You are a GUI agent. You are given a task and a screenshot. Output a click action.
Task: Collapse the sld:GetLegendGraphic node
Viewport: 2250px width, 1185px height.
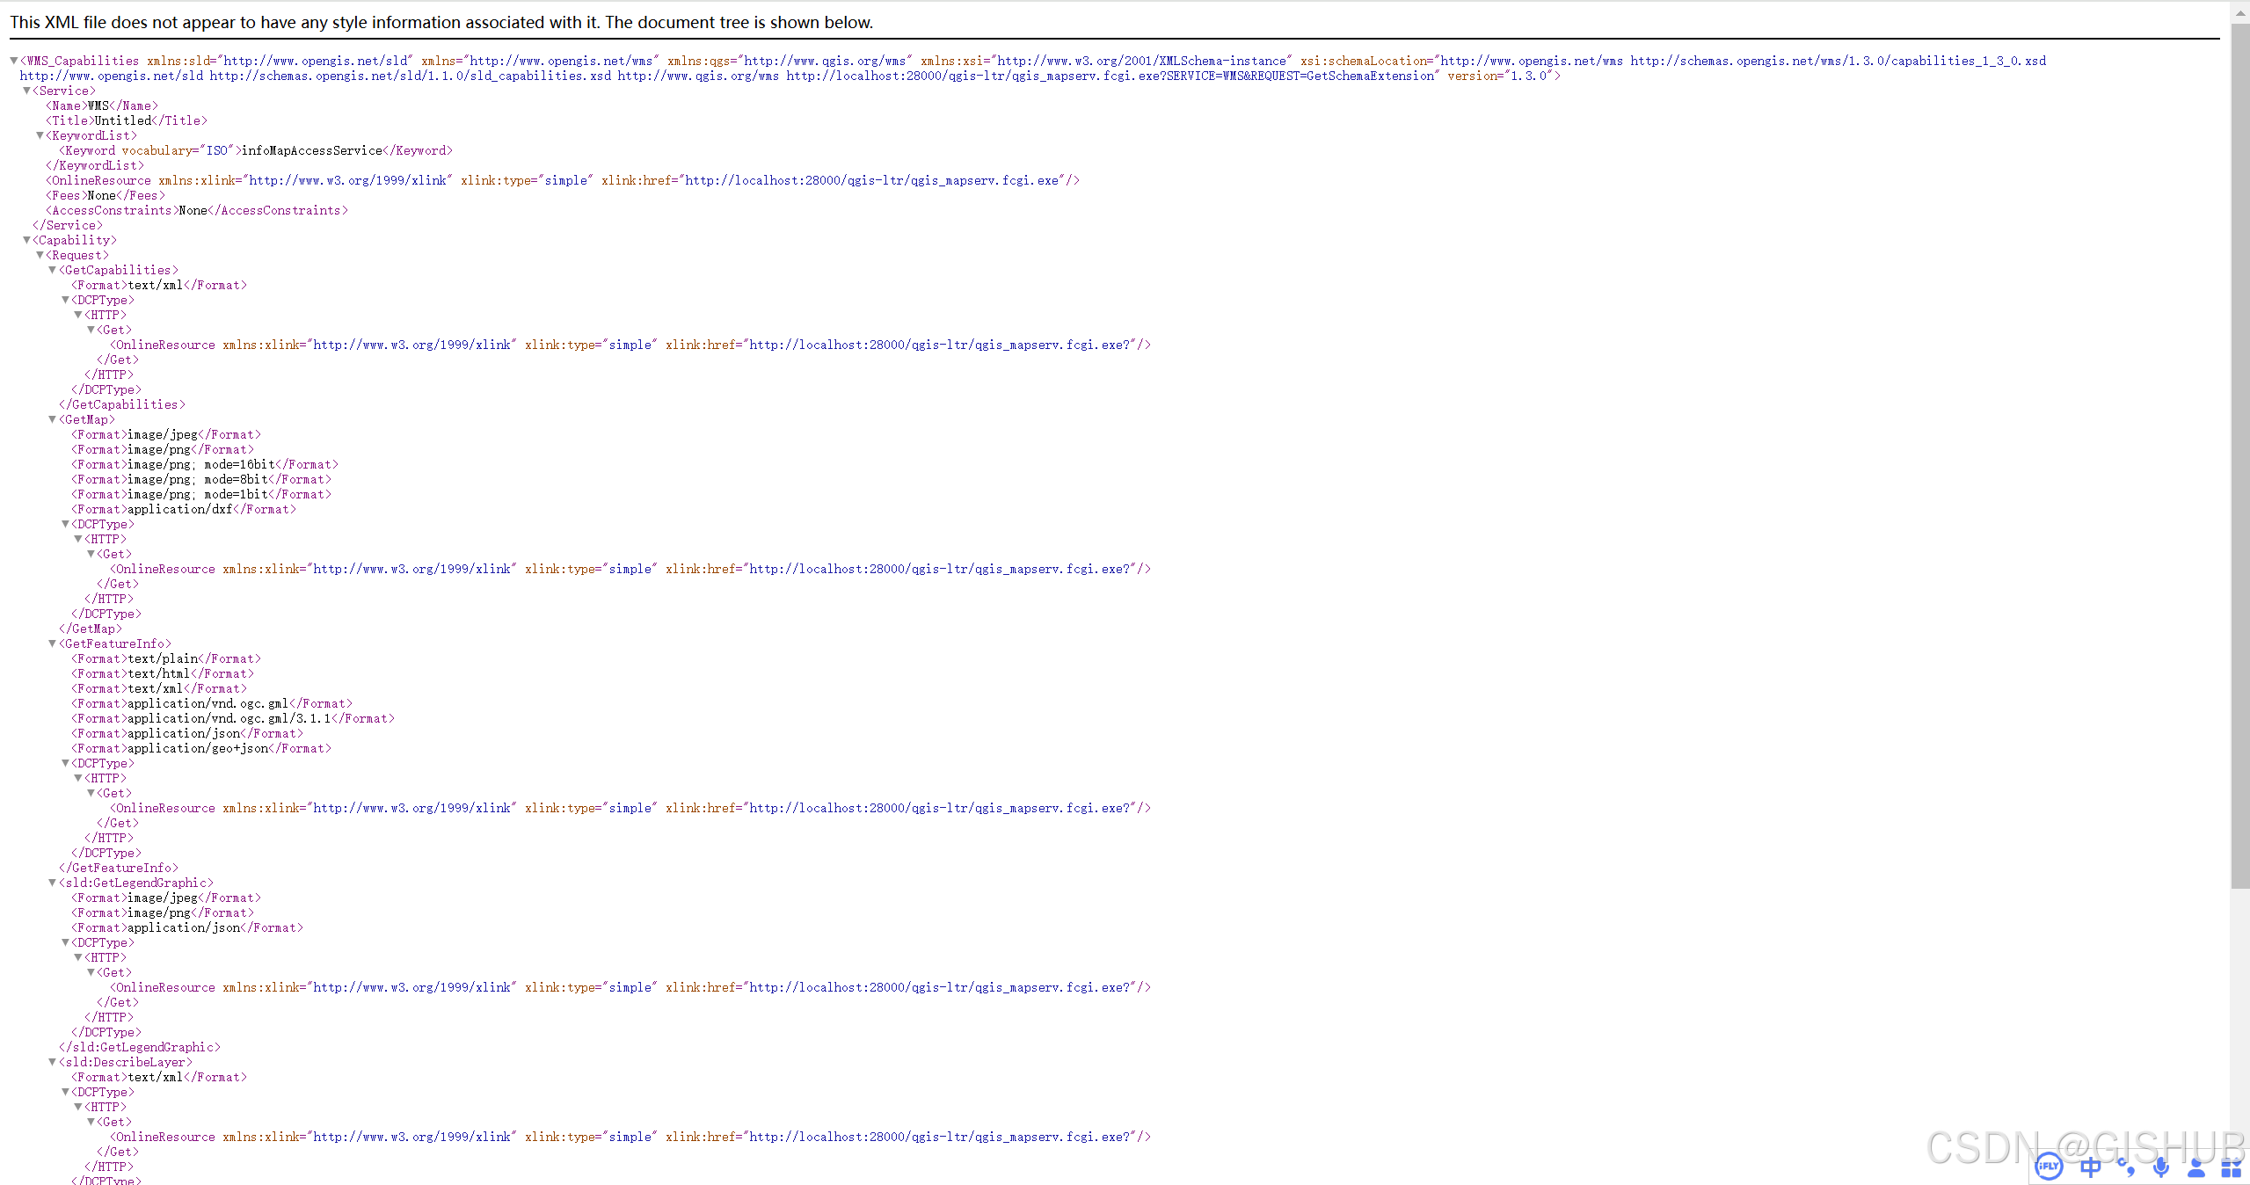[x=52, y=883]
